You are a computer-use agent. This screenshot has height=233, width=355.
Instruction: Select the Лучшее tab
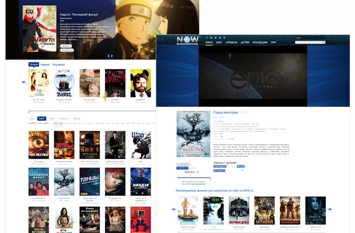(x=34, y=64)
